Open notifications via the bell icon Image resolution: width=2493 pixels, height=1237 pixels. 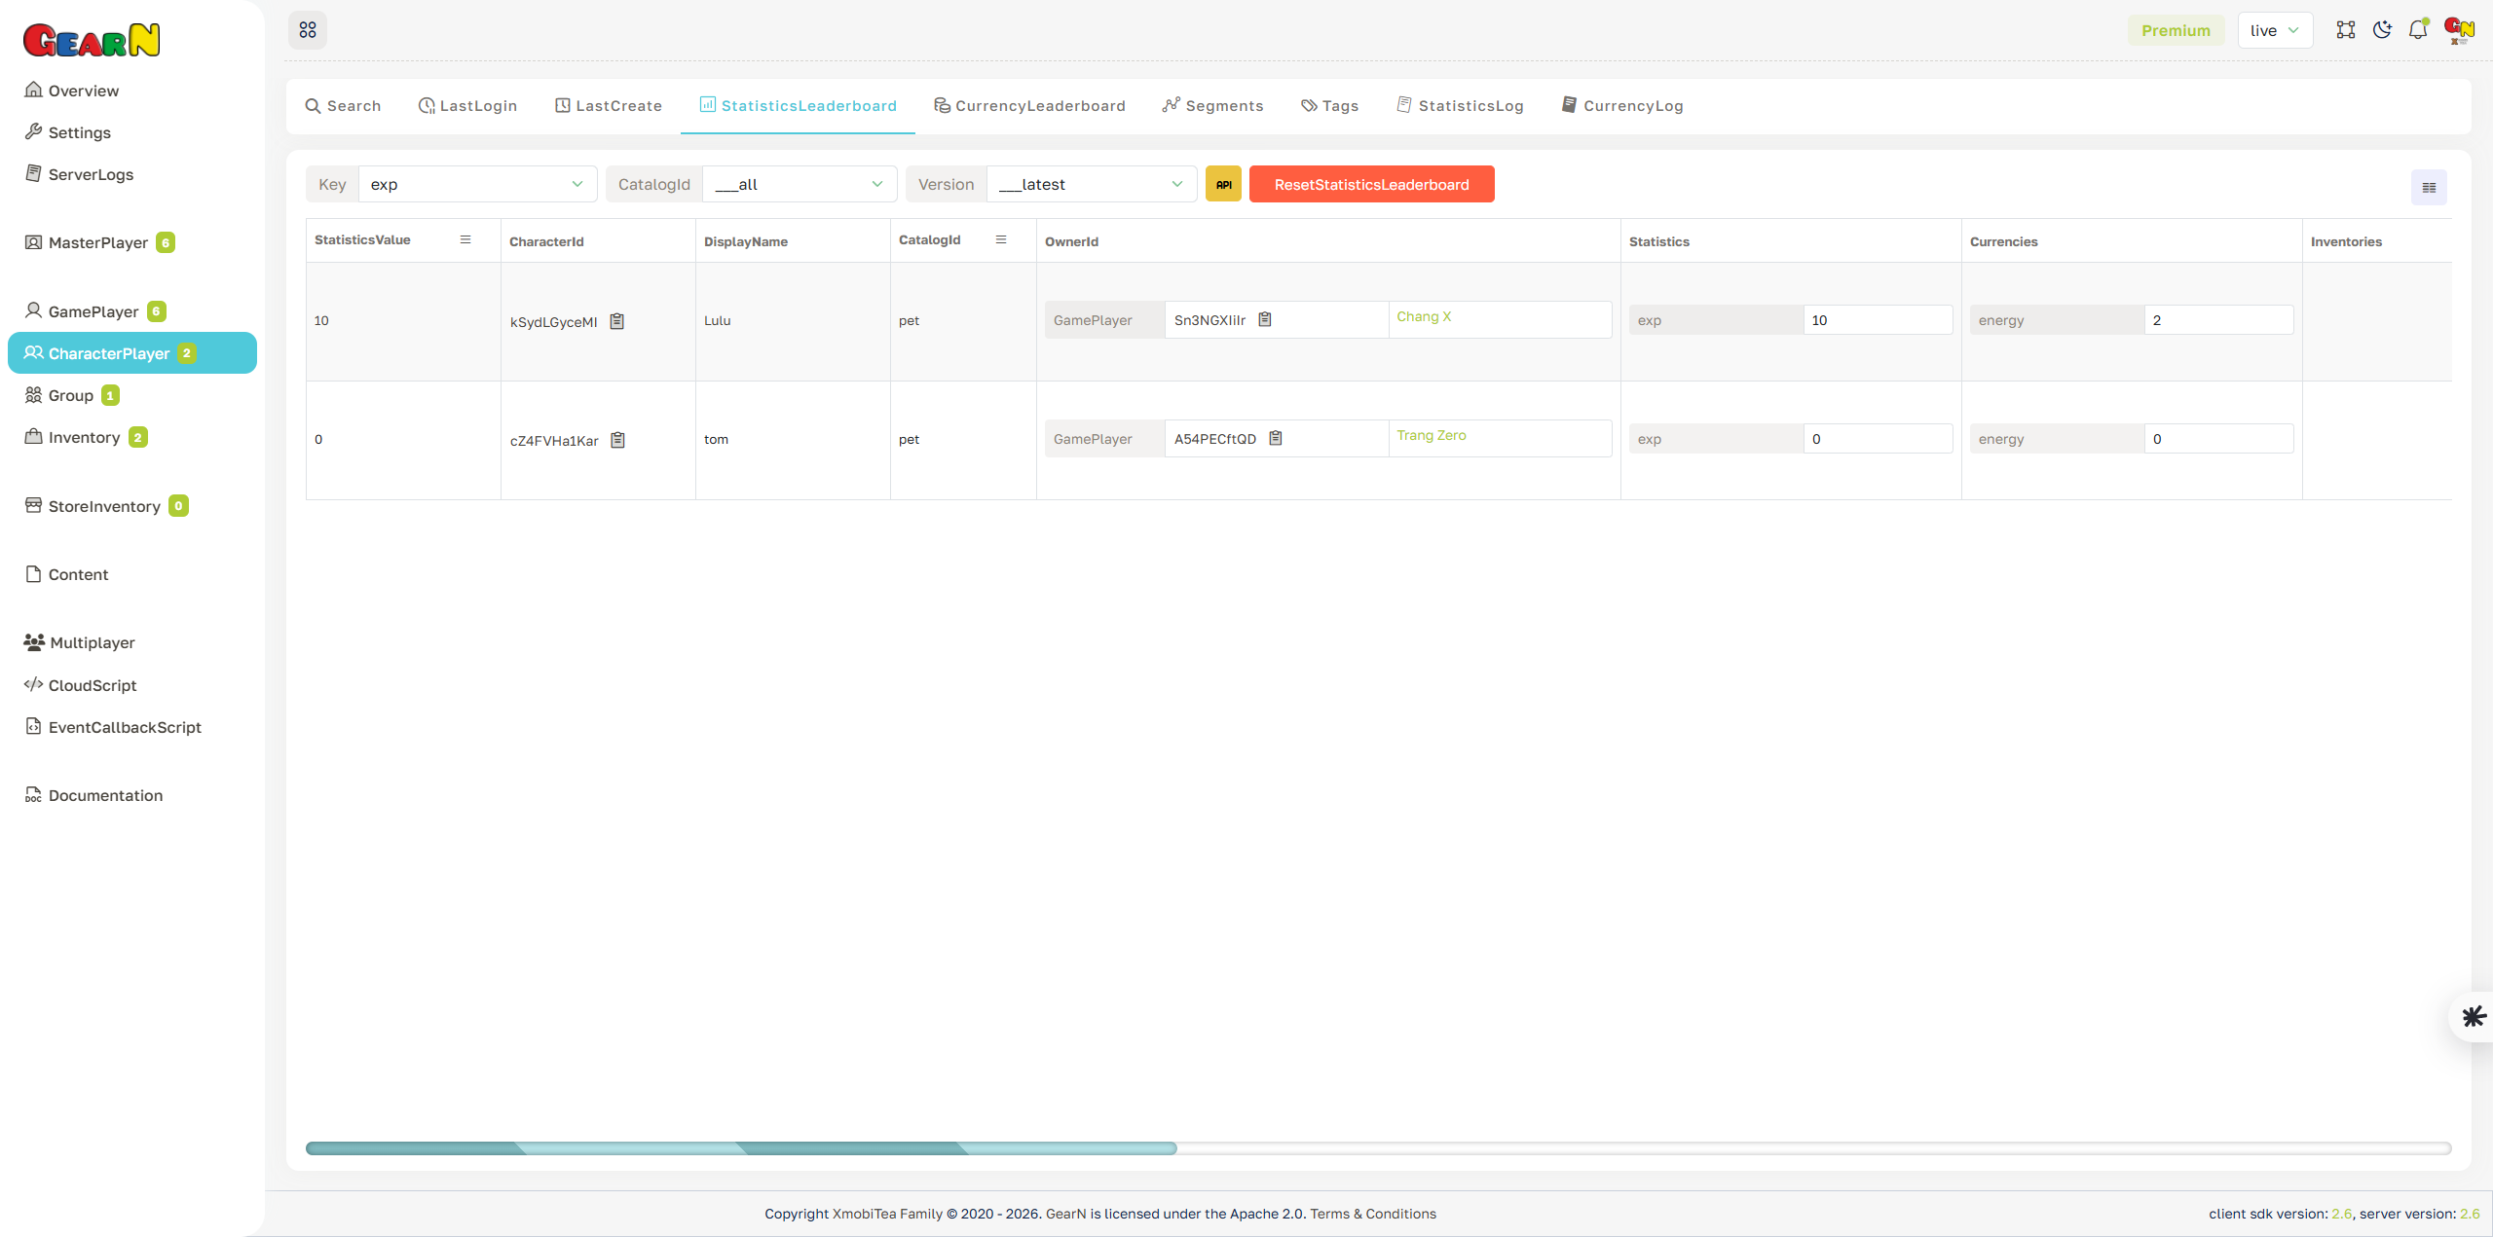click(2418, 29)
